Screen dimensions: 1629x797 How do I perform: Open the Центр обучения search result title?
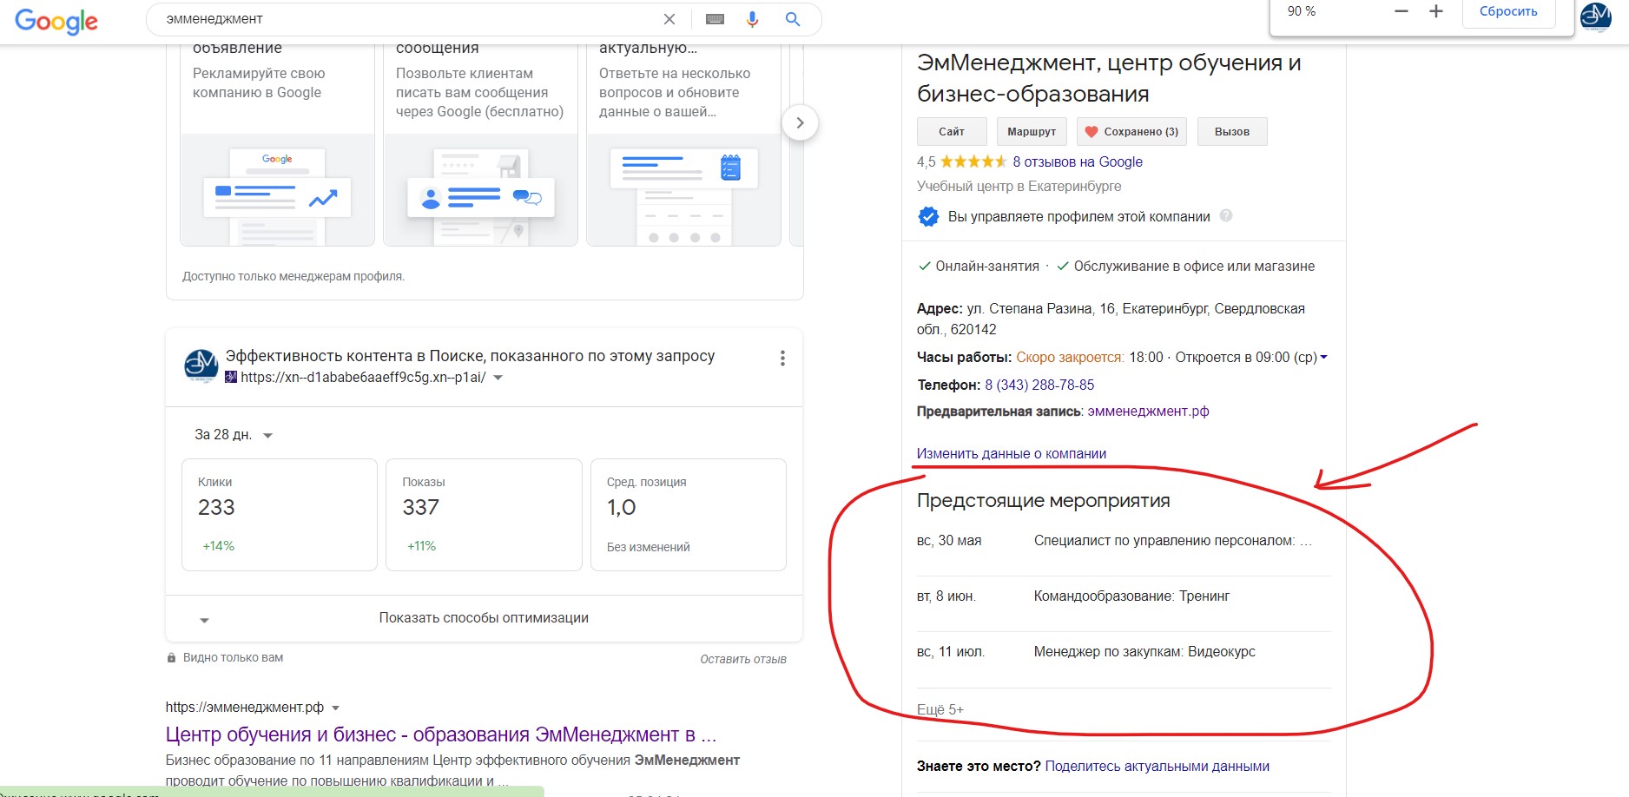pos(441,734)
